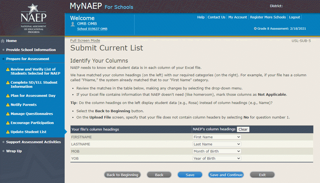Open the Wrap Up sidebar section
The image size is (320, 183).
coord(14,151)
